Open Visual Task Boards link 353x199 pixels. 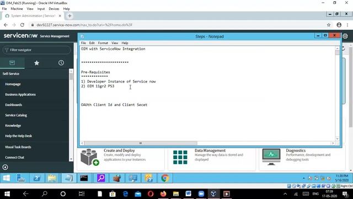click(x=18, y=147)
